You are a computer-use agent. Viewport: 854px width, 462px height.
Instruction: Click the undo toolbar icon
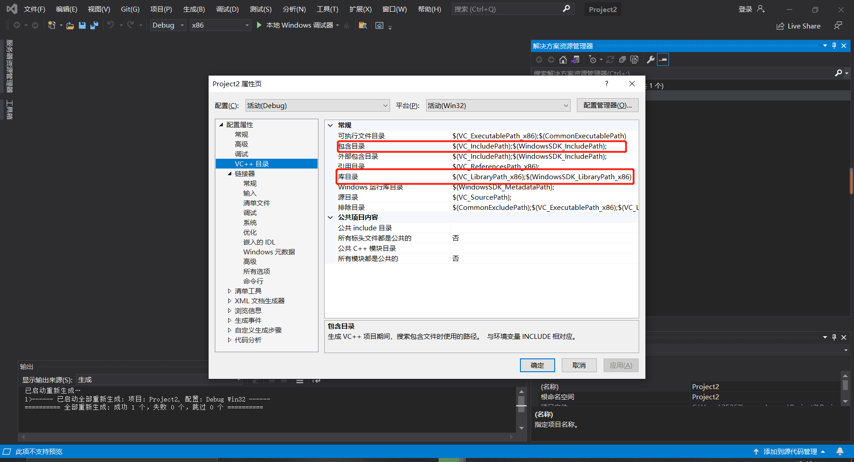coord(110,25)
